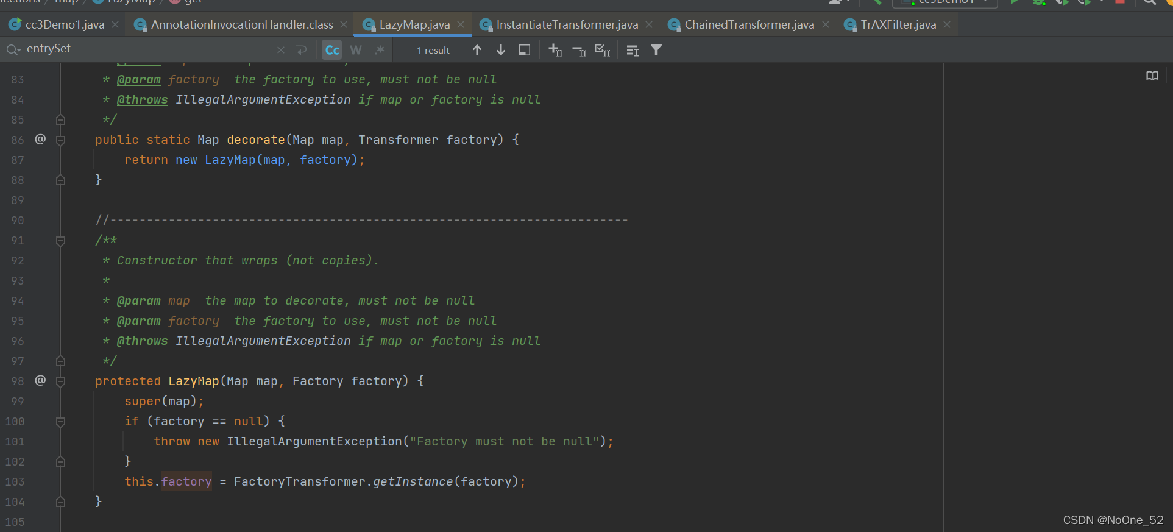Click the "1 result" search count
Screen dimensions: 1173x532
point(433,50)
